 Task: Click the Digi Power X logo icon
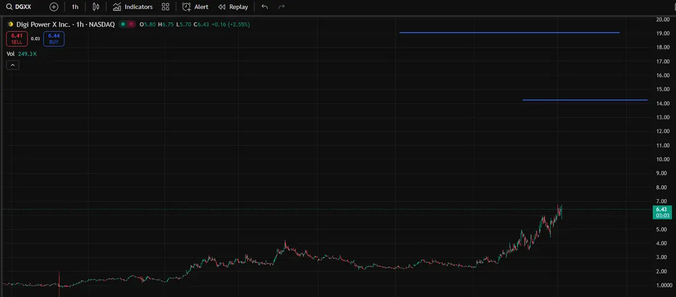pyautogui.click(x=10, y=25)
